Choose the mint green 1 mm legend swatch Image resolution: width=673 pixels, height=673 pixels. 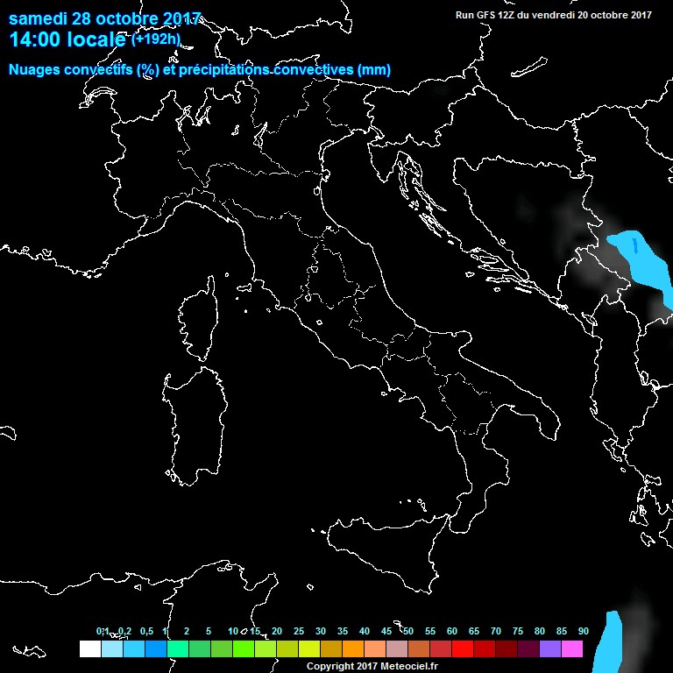coord(177,649)
